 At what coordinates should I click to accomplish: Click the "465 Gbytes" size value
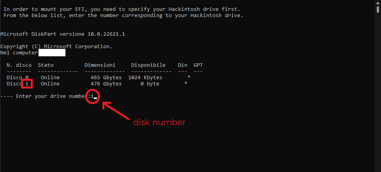pyautogui.click(x=106, y=78)
